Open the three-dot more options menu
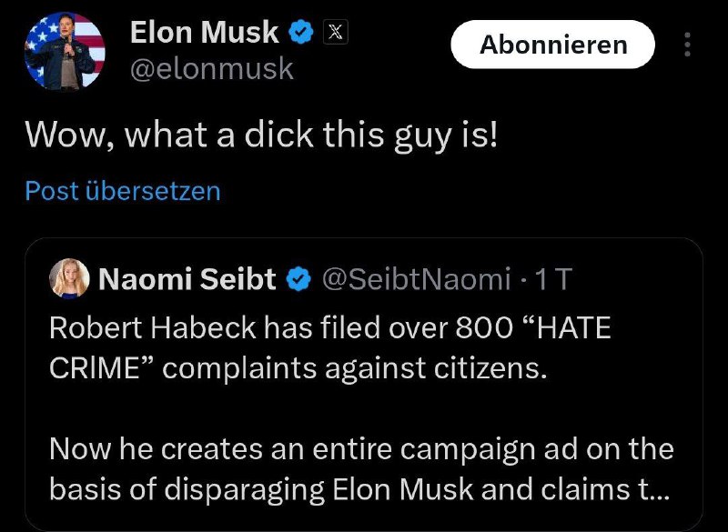The height and width of the screenshot is (532, 728). (687, 45)
